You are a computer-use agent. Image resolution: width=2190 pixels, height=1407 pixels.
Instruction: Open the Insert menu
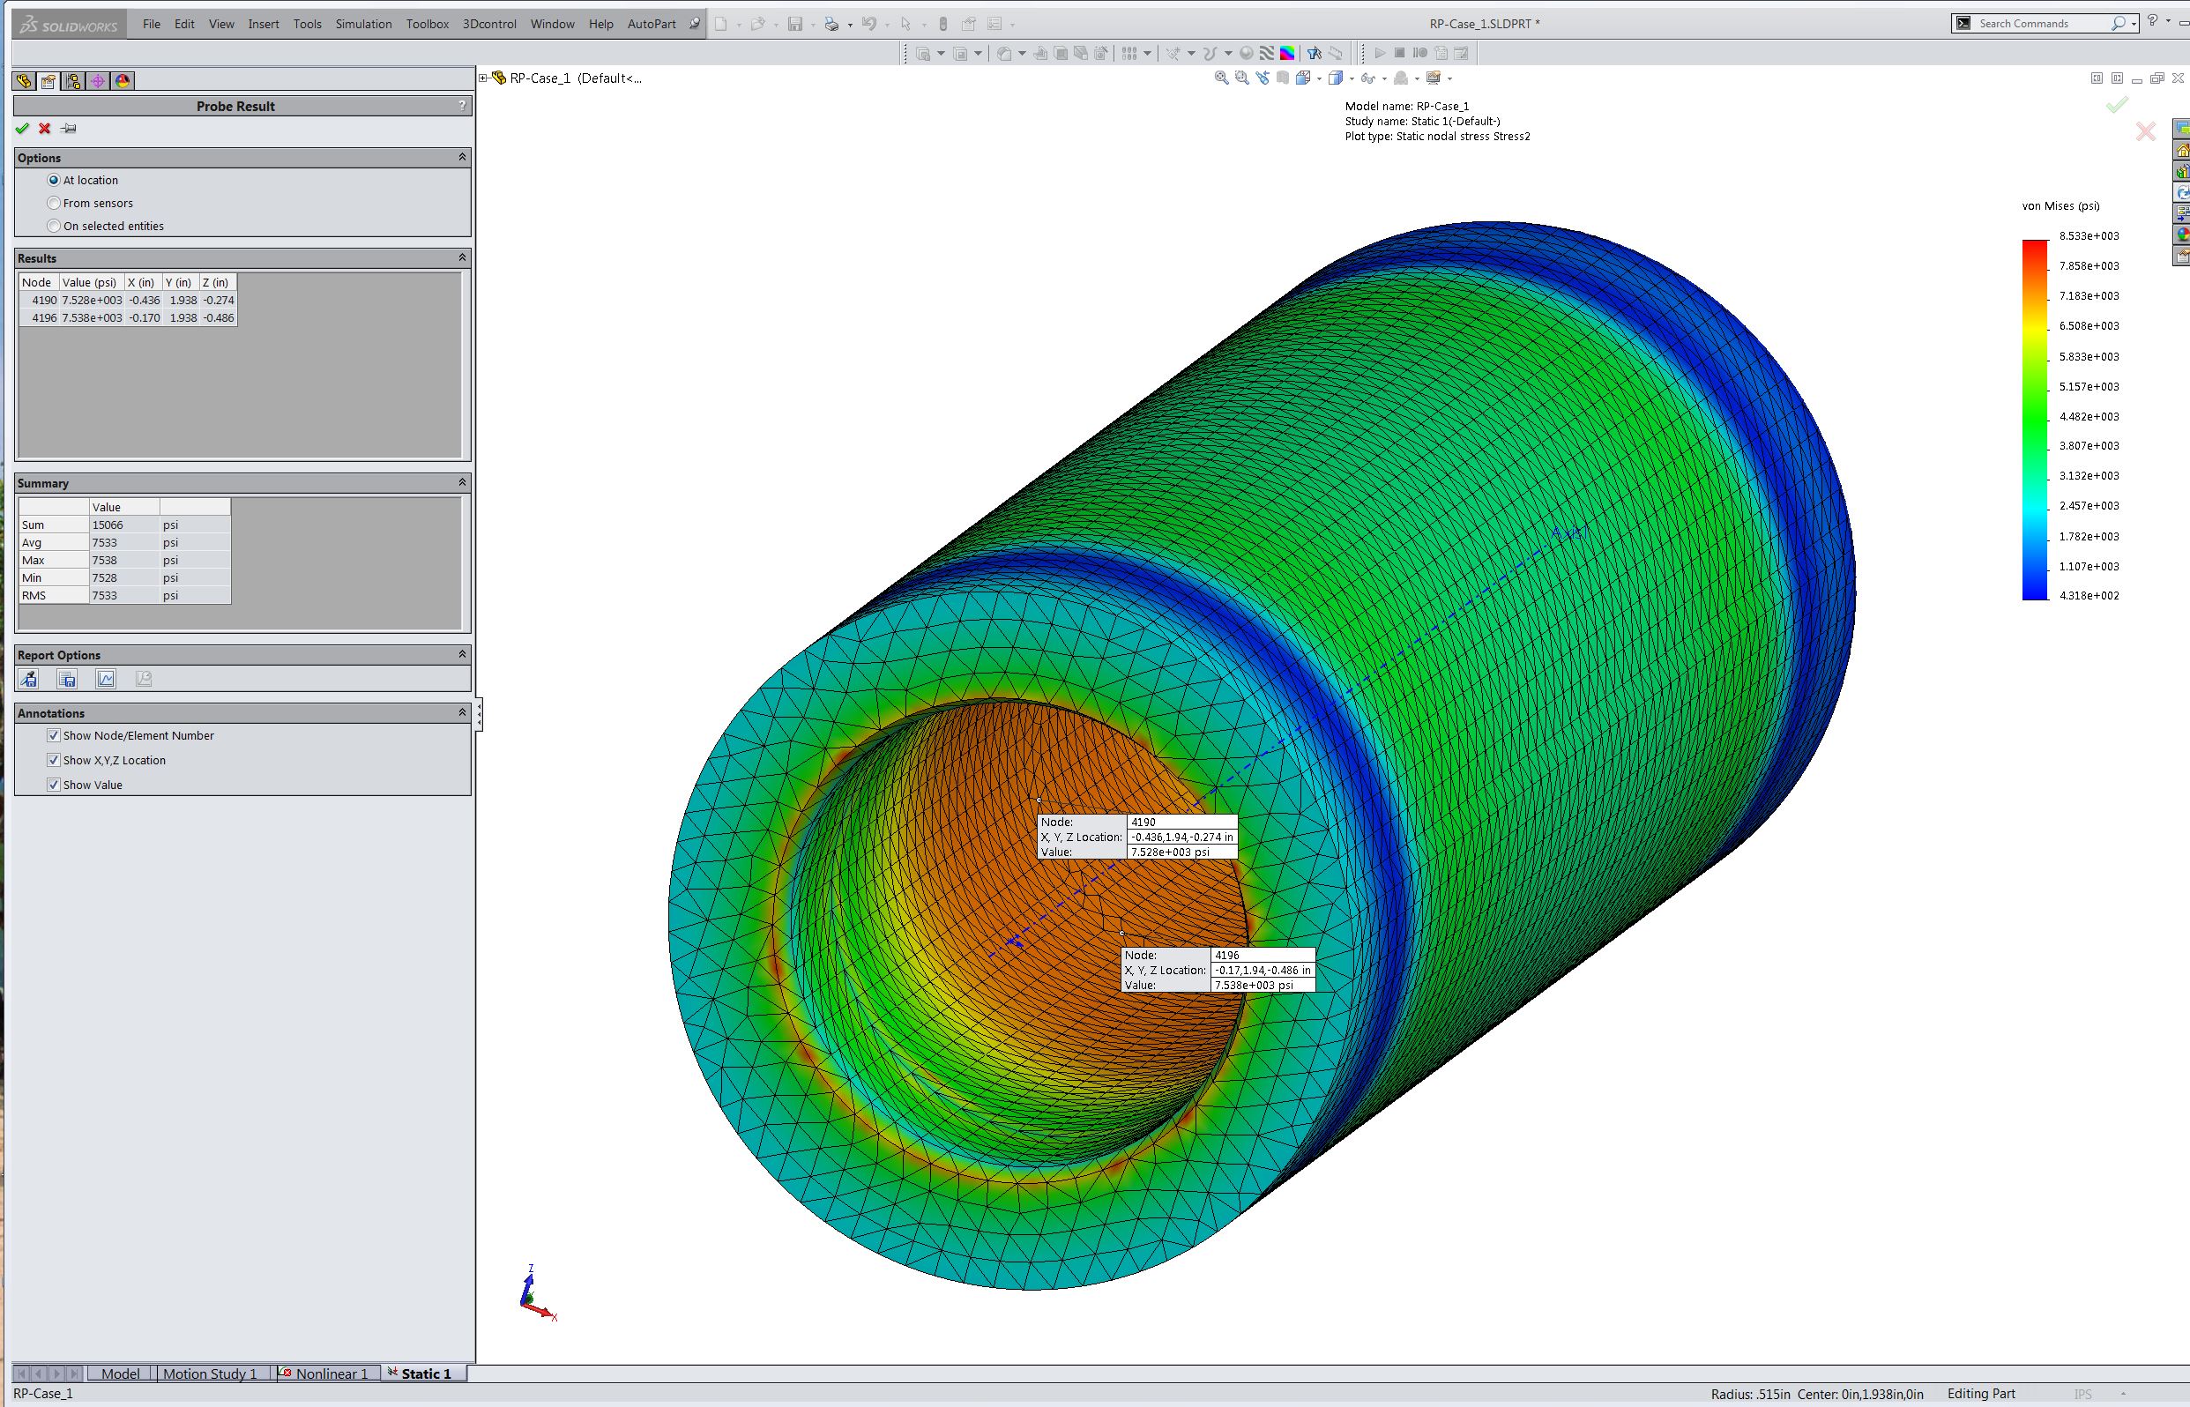(264, 24)
